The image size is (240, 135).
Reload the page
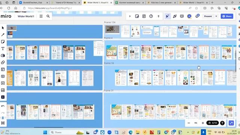(x=9, y=8)
